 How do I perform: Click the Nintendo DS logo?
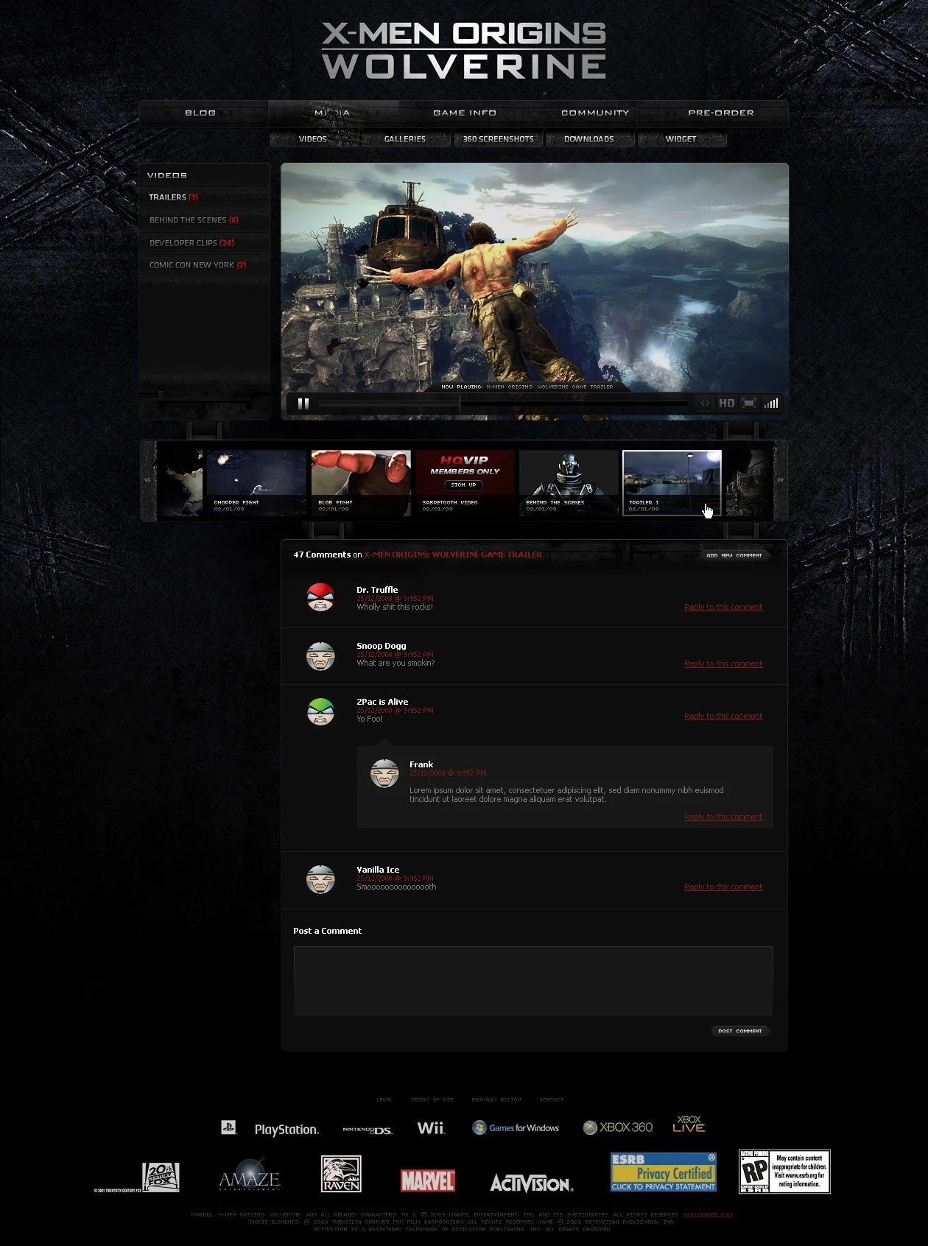368,1130
